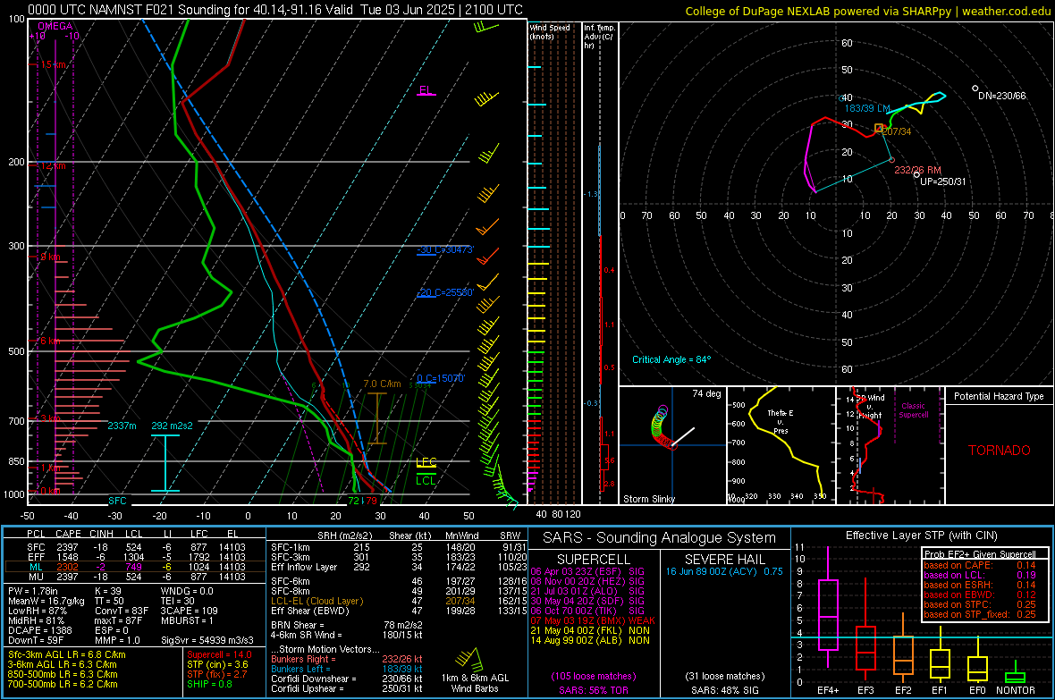Click the orange square mean wind marker on hodograph
The image size is (1055, 700).
click(x=879, y=128)
